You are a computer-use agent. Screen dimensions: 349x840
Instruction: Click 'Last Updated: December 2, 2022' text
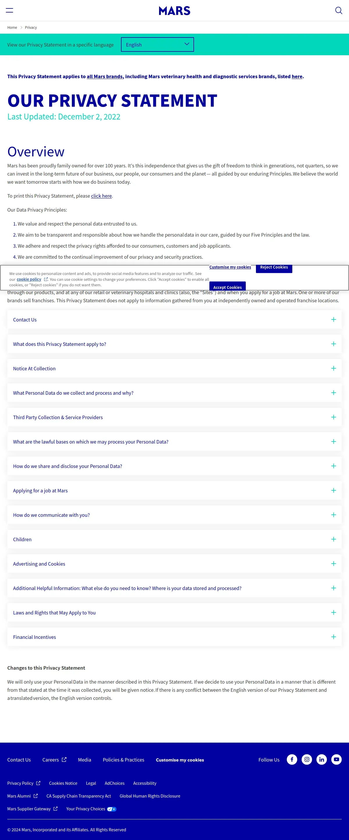click(64, 117)
